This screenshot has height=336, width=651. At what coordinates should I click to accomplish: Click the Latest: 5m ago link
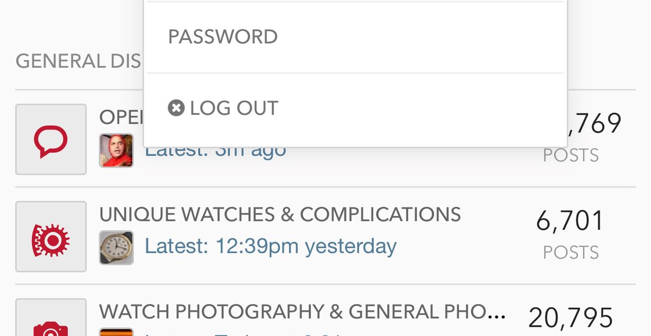[217, 150]
